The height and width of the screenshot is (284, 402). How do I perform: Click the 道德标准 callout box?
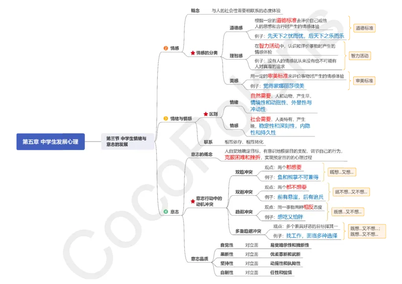pyautogui.click(x=364, y=28)
